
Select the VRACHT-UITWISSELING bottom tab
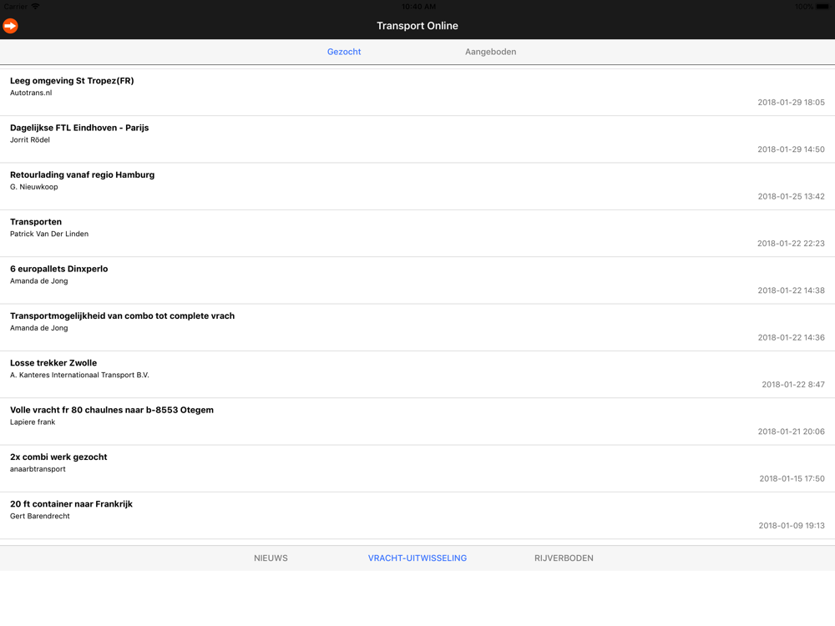(417, 558)
